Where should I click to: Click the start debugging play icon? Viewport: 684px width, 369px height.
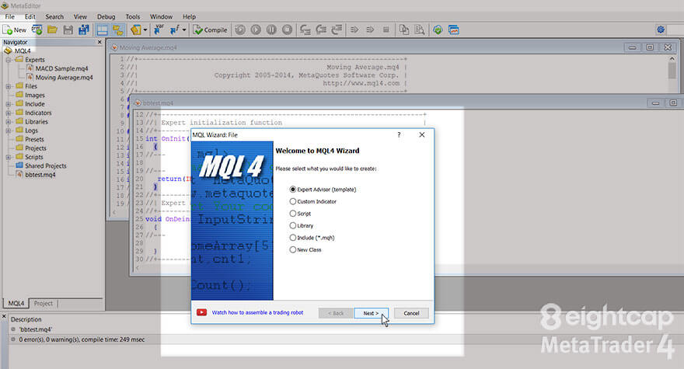pos(256,30)
